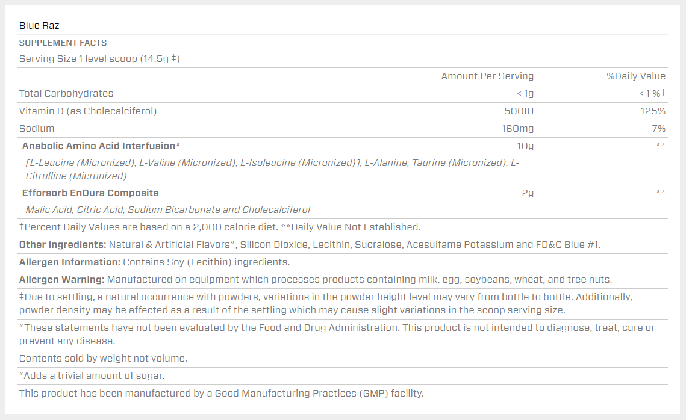Click the 10g amount value
This screenshot has height=420, width=686.
point(526,146)
